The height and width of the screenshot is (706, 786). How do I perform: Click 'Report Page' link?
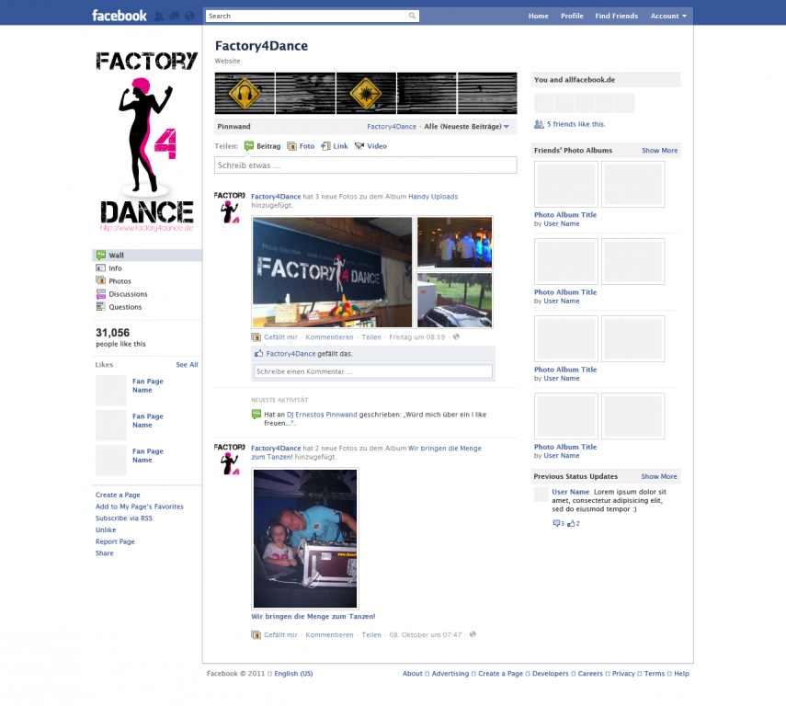point(115,541)
